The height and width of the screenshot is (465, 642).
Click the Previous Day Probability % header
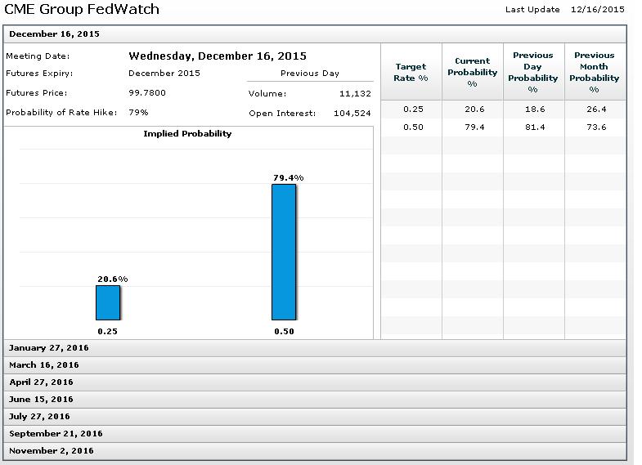tap(533, 72)
